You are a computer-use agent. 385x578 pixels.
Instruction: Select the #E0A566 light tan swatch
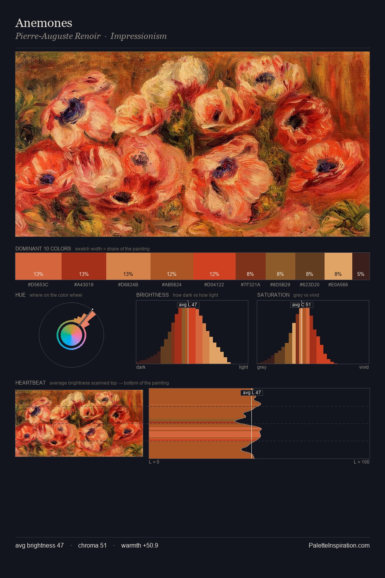coord(338,266)
